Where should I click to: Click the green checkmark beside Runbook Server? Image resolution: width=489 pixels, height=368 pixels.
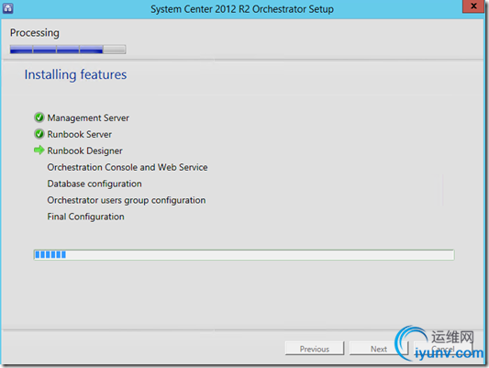tap(39, 134)
